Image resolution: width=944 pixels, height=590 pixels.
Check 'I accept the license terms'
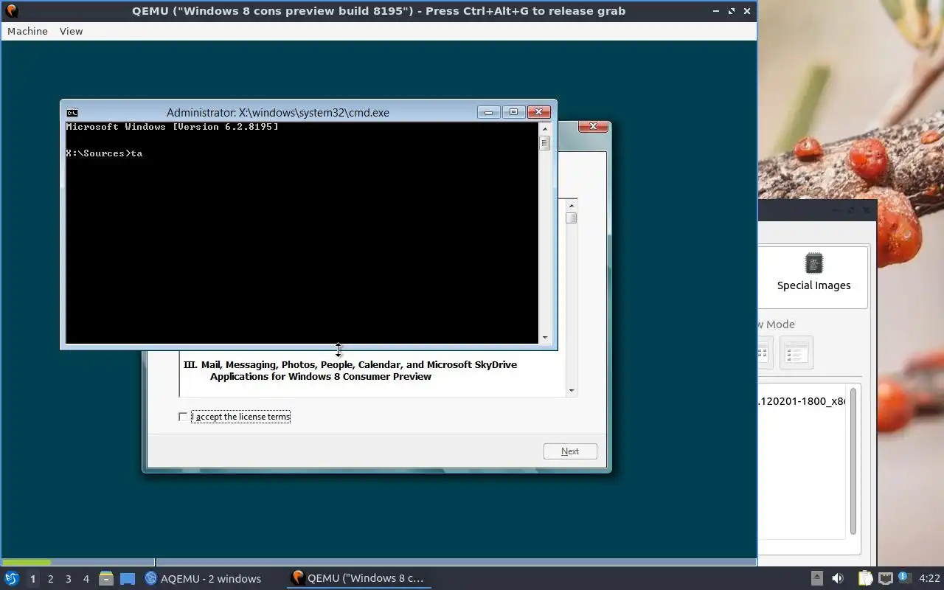tap(183, 417)
